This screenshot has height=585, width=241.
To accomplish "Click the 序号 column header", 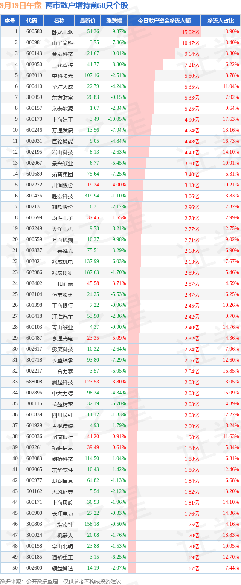I will click(10, 21).
